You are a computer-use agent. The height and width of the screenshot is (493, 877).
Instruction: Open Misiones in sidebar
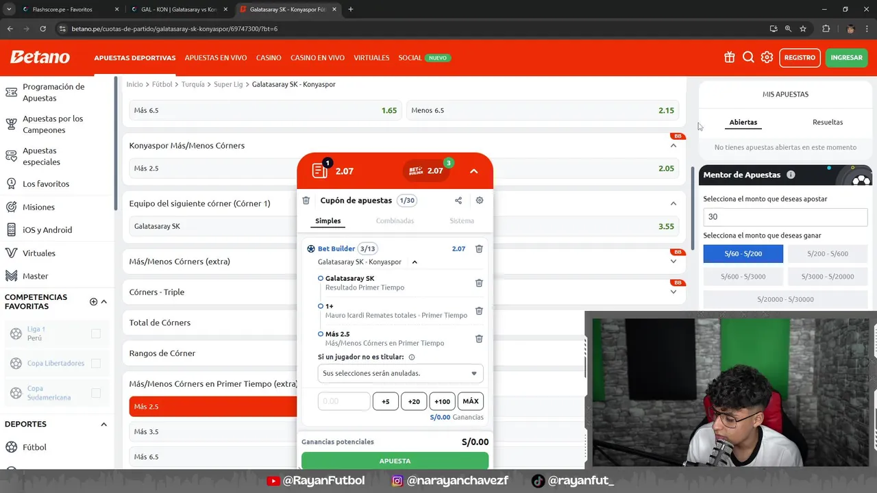pyautogui.click(x=38, y=207)
